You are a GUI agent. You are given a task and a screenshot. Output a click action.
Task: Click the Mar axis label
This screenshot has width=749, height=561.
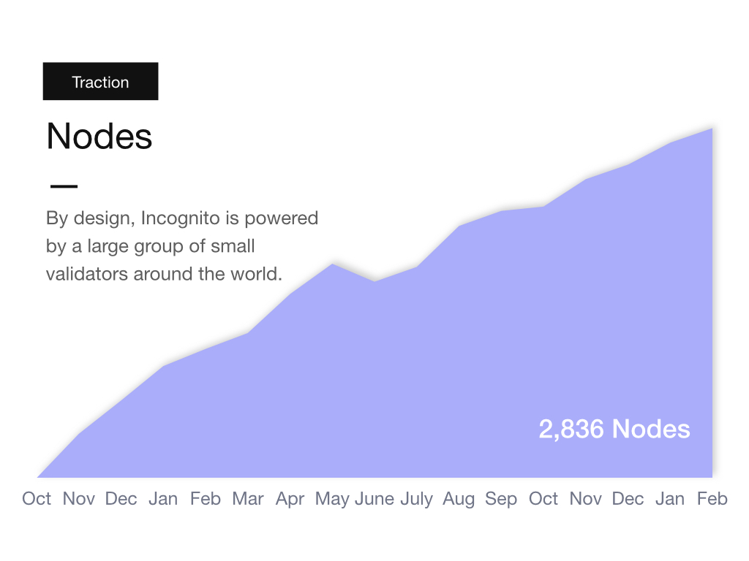[x=247, y=498]
